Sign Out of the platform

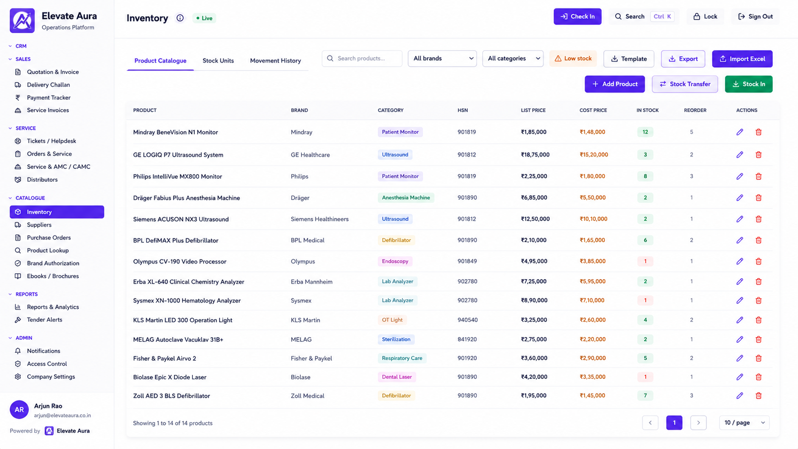tap(755, 17)
